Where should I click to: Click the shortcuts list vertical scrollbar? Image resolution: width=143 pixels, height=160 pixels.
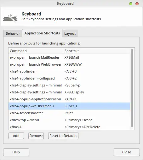pos(132,88)
